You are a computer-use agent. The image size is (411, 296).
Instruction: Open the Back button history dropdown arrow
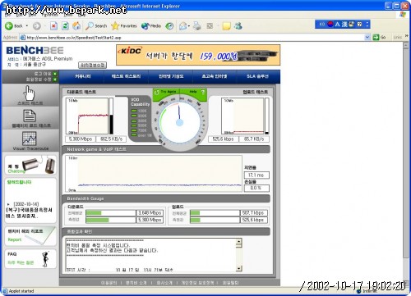(27, 26)
